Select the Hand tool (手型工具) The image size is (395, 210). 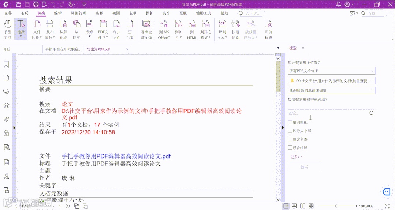(x=8, y=30)
